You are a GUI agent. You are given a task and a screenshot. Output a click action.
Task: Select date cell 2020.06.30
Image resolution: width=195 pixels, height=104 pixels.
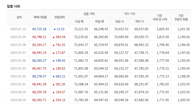(x=18, y=92)
